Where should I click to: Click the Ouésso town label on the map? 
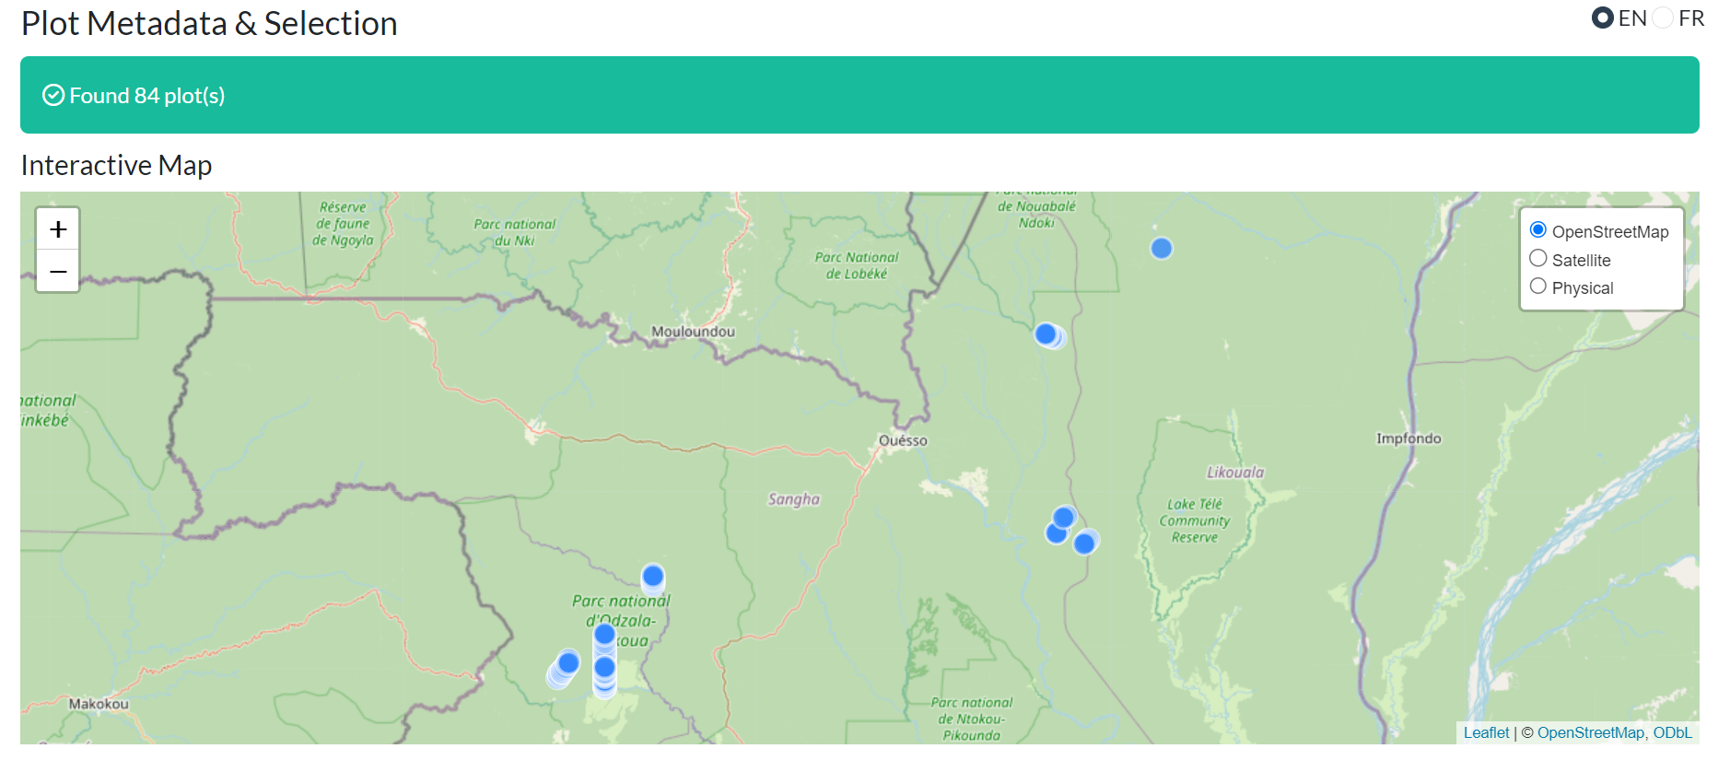tap(903, 440)
